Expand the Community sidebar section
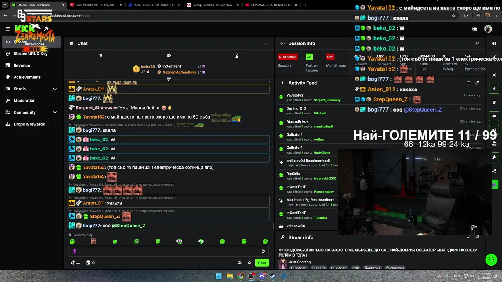The image size is (502, 282). [31, 112]
